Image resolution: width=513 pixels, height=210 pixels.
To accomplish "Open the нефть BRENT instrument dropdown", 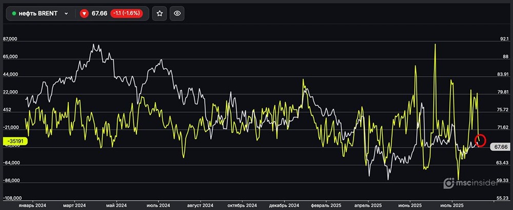I will coord(40,13).
